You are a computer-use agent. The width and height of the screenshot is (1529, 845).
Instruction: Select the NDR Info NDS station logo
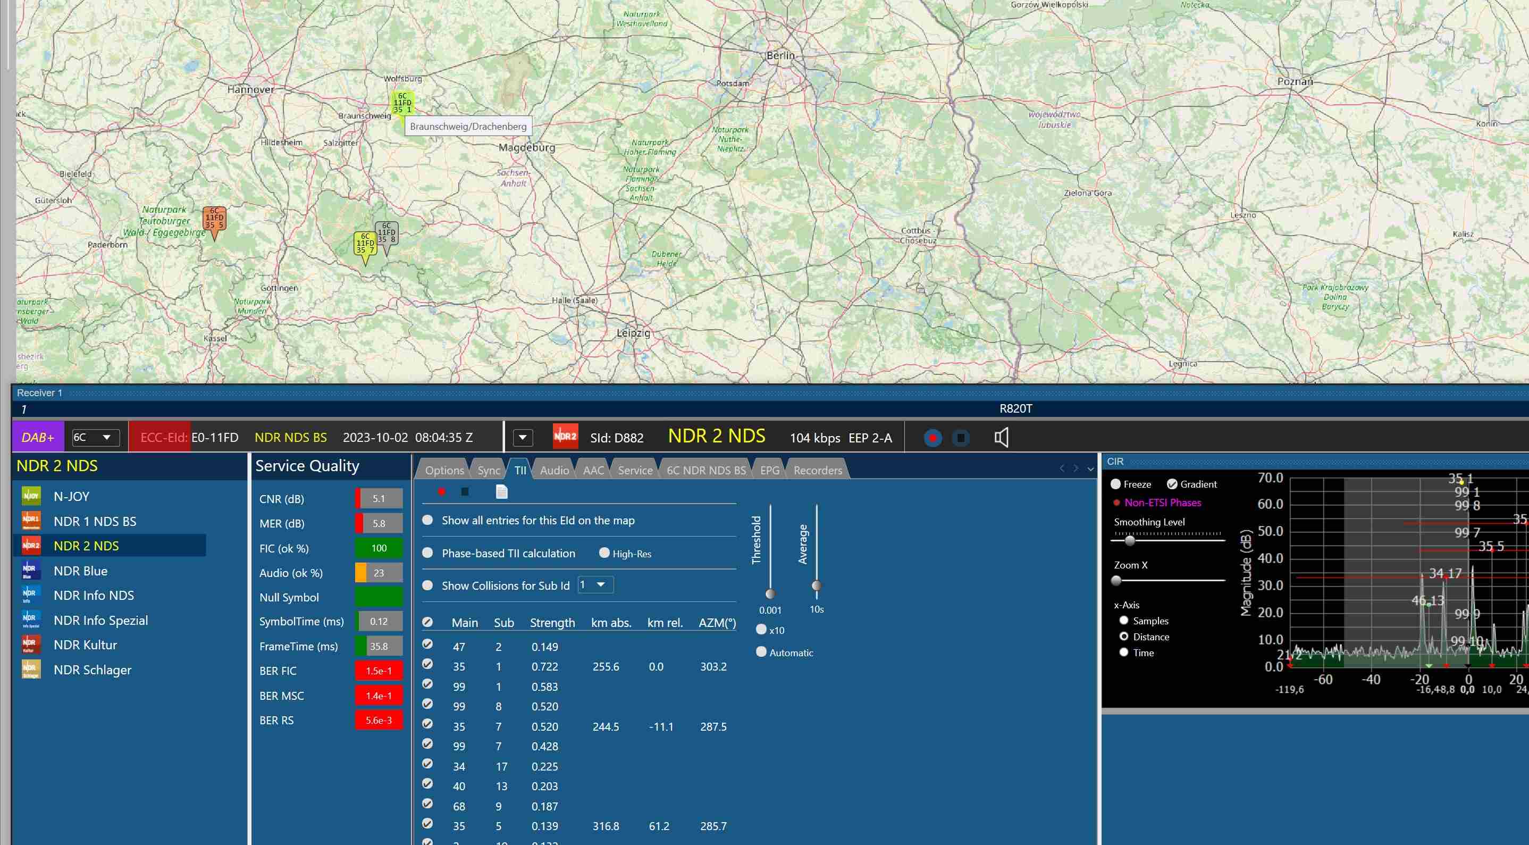pos(31,595)
